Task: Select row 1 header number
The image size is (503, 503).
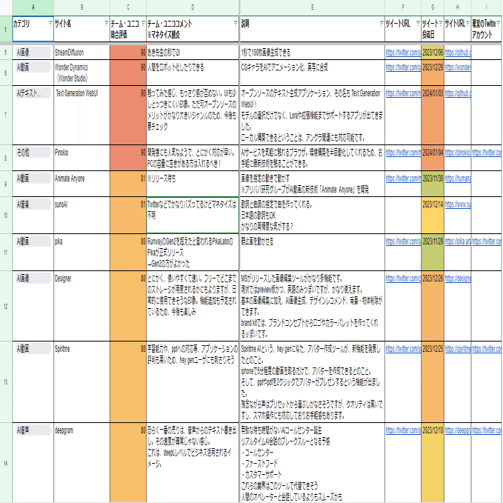Action: tap(6, 29)
